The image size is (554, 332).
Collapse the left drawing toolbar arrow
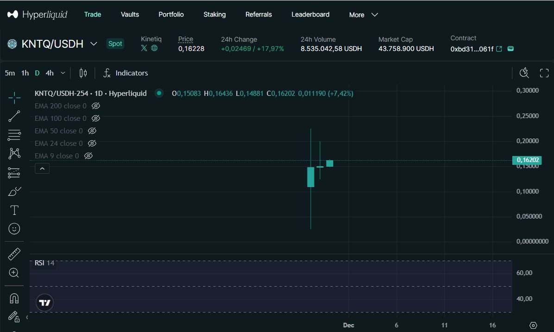tap(27, 317)
